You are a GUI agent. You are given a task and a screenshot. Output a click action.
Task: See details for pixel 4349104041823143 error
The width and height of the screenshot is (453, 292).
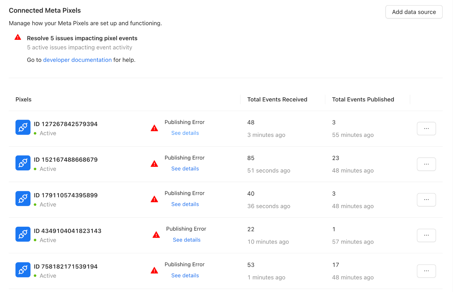[x=186, y=240]
